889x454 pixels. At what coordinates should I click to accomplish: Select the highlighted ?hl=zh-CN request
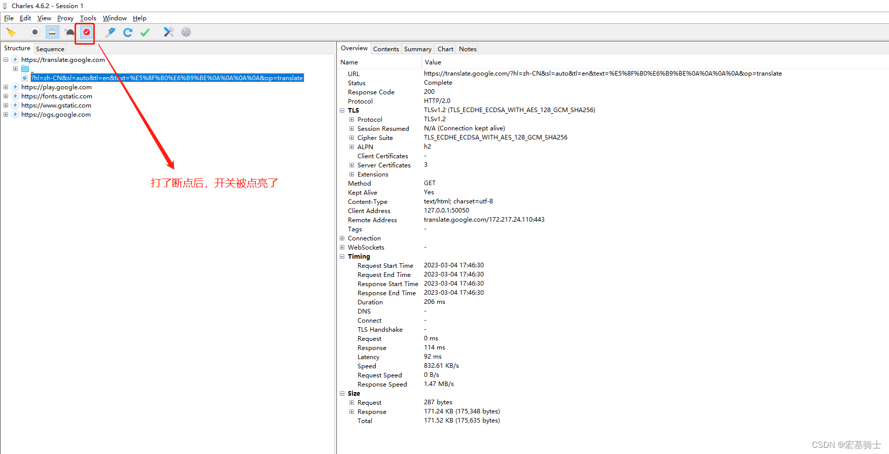[167, 78]
